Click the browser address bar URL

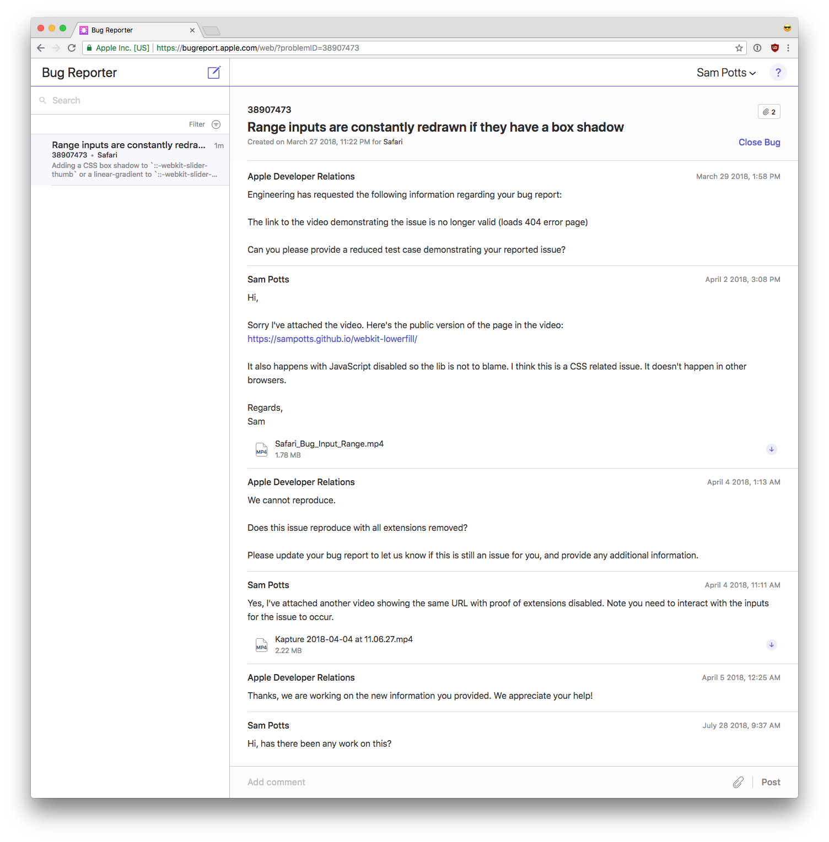coord(257,48)
